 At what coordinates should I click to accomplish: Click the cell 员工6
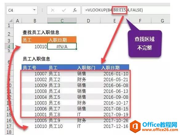click(54, 103)
